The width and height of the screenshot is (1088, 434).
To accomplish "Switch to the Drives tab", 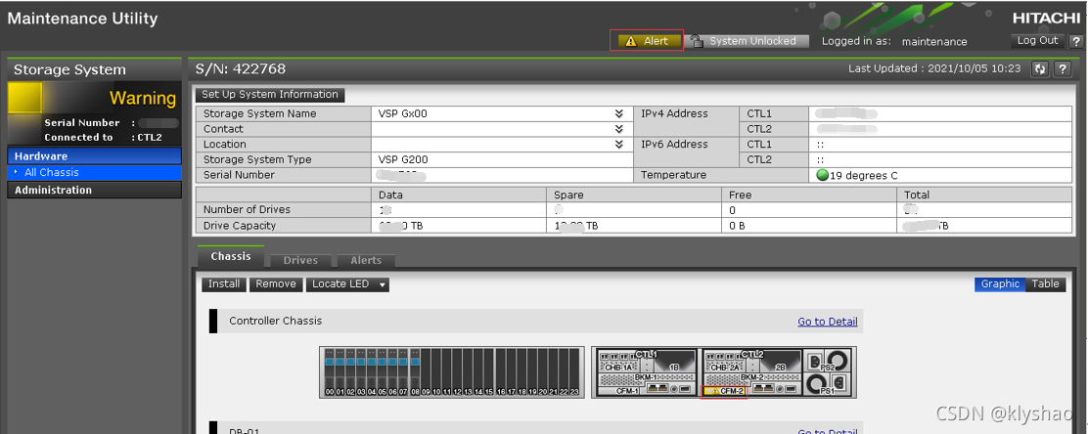I will click(x=300, y=261).
